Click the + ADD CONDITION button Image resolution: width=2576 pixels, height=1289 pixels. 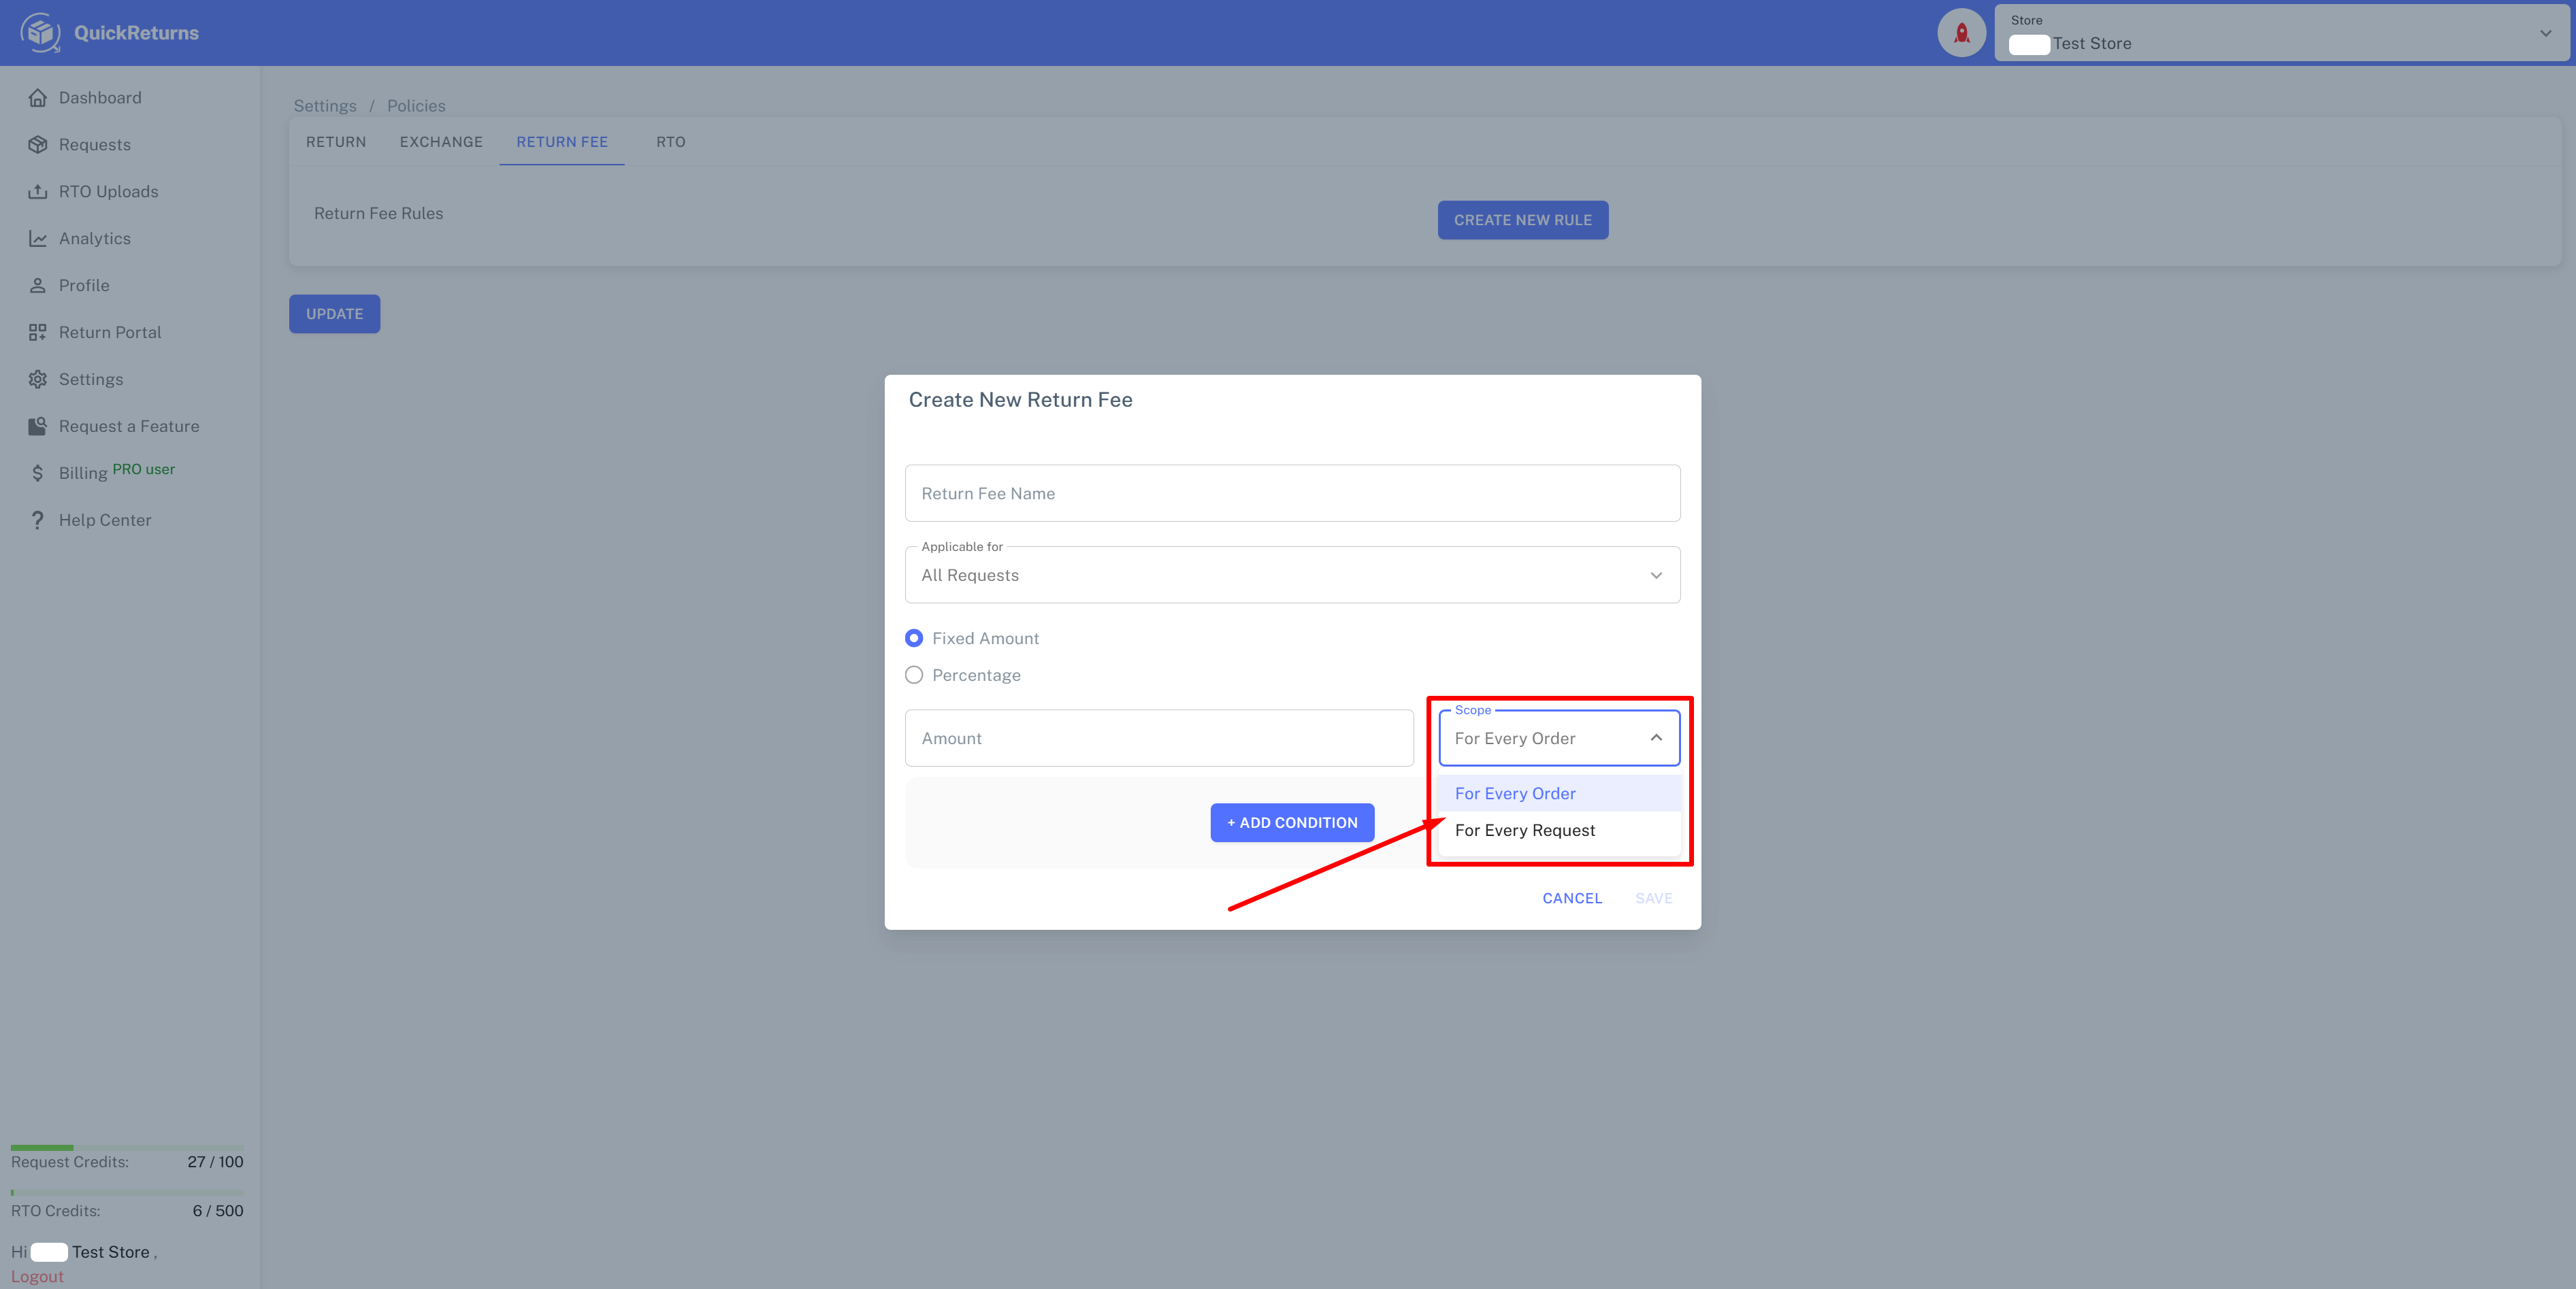pyautogui.click(x=1292, y=822)
